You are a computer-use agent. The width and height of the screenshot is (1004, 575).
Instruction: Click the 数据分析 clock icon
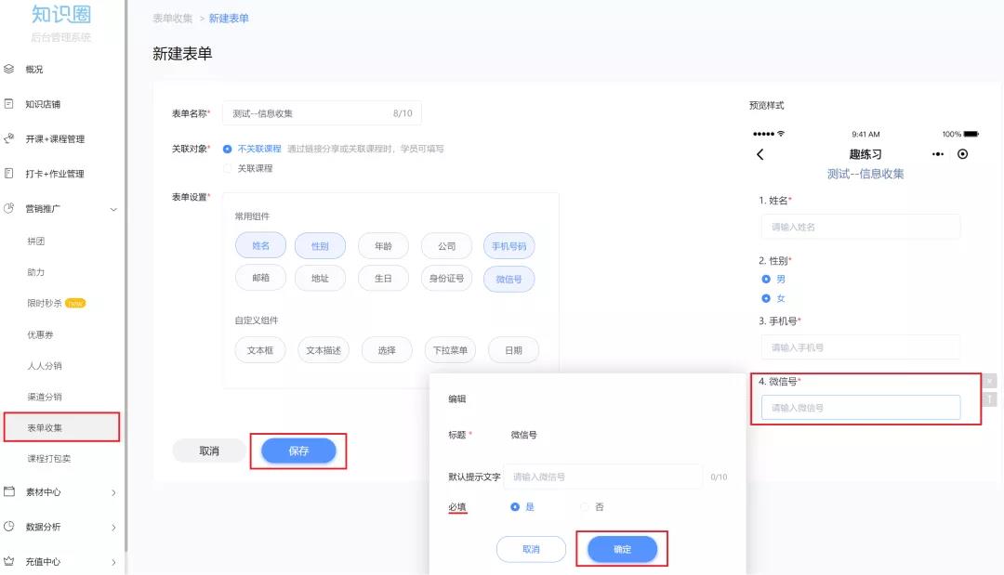point(9,527)
